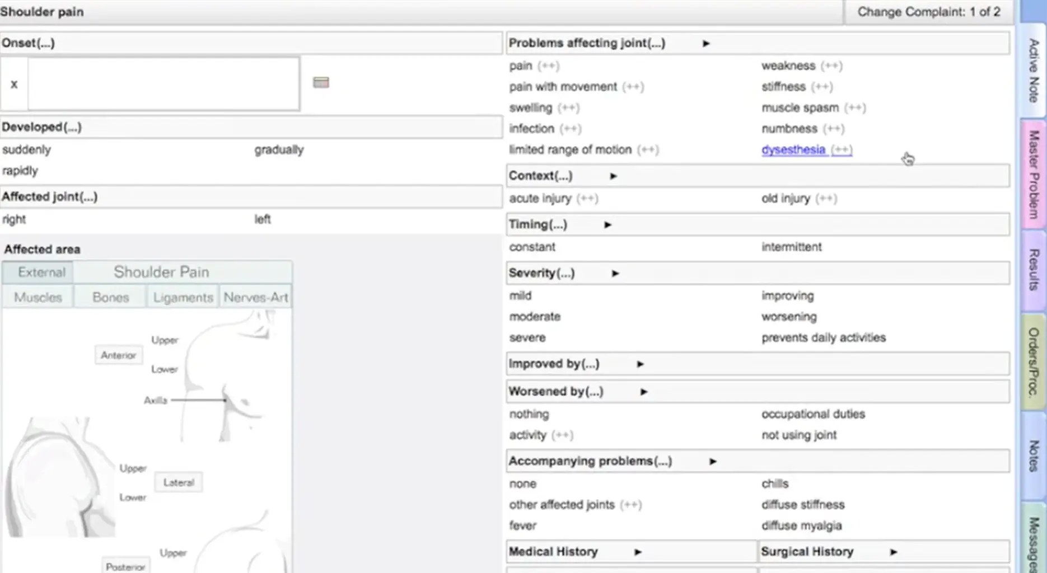
Task: Click the Anterior label on the shoulder diagram
Action: click(x=118, y=355)
